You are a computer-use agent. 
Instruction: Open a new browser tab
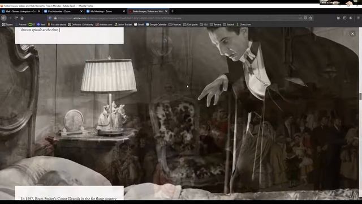pos(173,11)
